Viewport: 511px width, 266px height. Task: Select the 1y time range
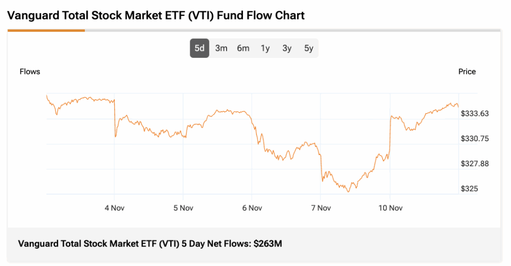(x=265, y=48)
